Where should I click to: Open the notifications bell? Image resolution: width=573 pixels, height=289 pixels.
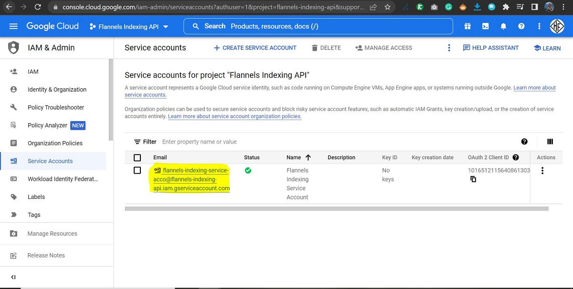(503, 26)
